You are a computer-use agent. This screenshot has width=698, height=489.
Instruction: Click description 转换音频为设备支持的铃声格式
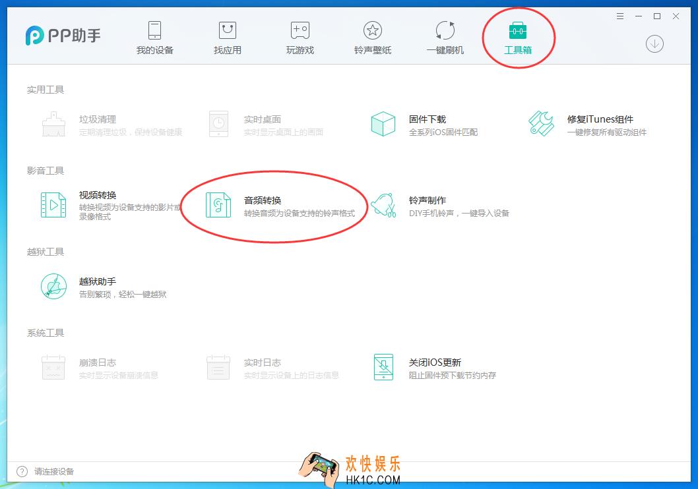299,214
